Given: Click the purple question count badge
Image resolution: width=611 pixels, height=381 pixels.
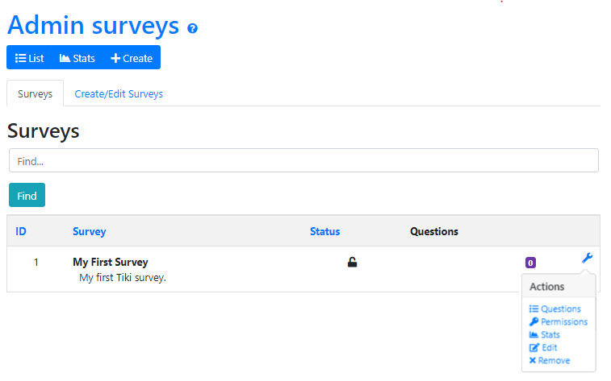Looking at the screenshot, I should [x=530, y=263].
